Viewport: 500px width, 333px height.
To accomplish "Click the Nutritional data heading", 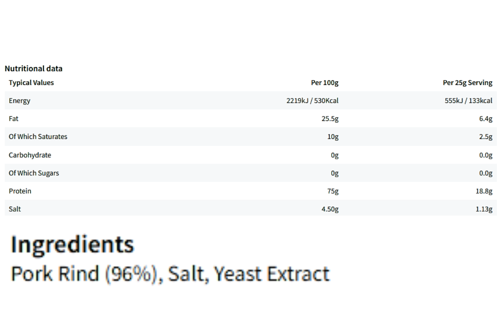I will point(34,69).
